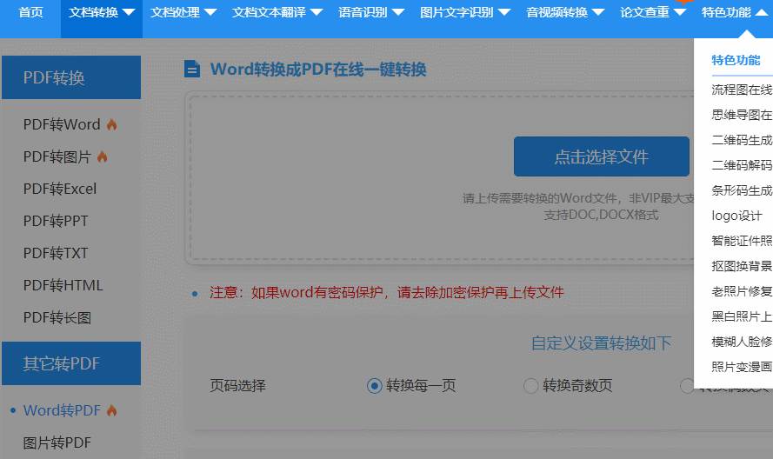The width and height of the screenshot is (773, 459).
Task: Choose 条形码生成 from 特色功能 dropdown
Action: point(742,190)
